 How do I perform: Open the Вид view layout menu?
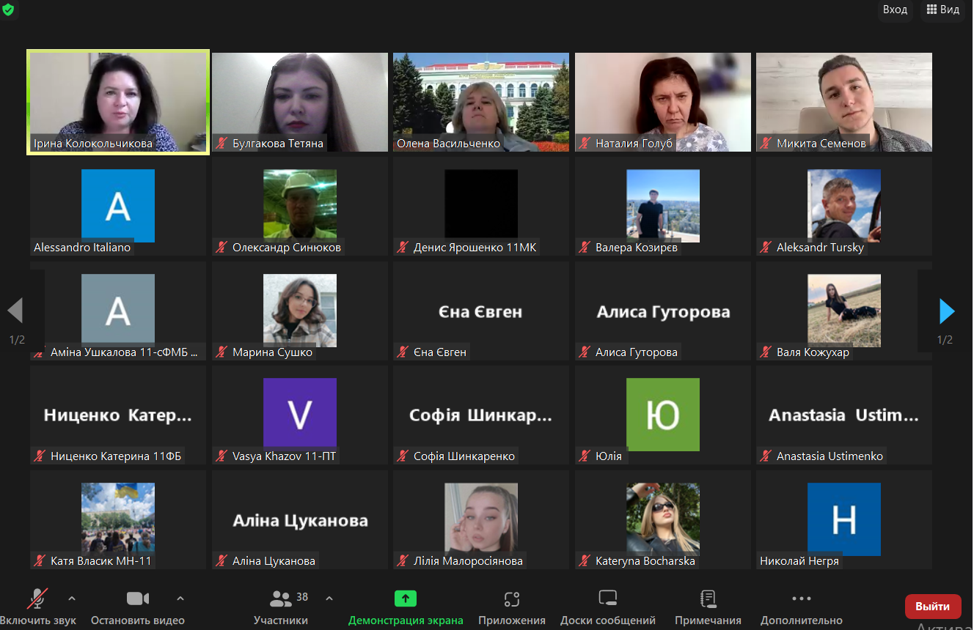pyautogui.click(x=942, y=10)
